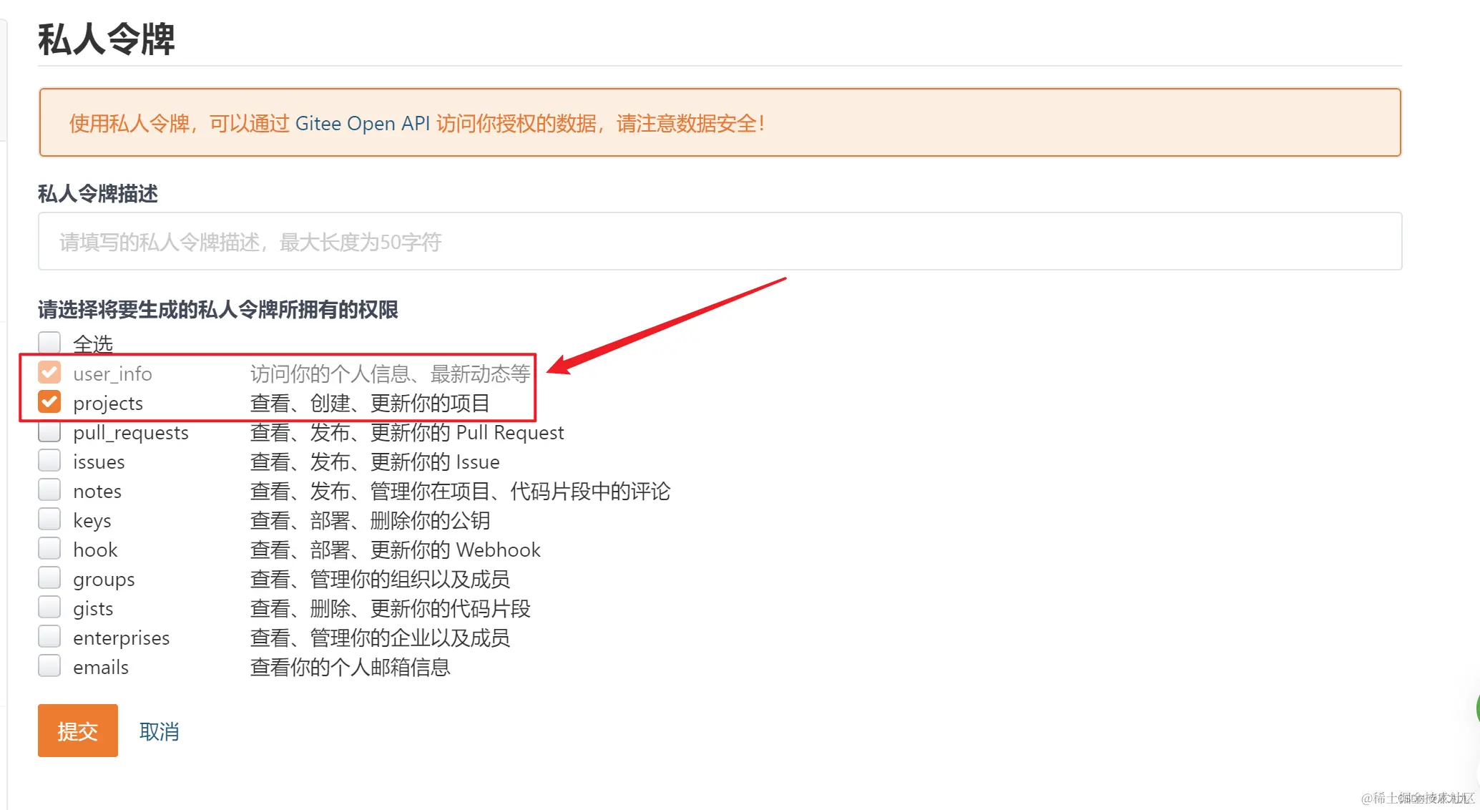Viewport: 1480px width, 810px height.
Task: Click the pull_requests label text
Action: [x=131, y=433]
